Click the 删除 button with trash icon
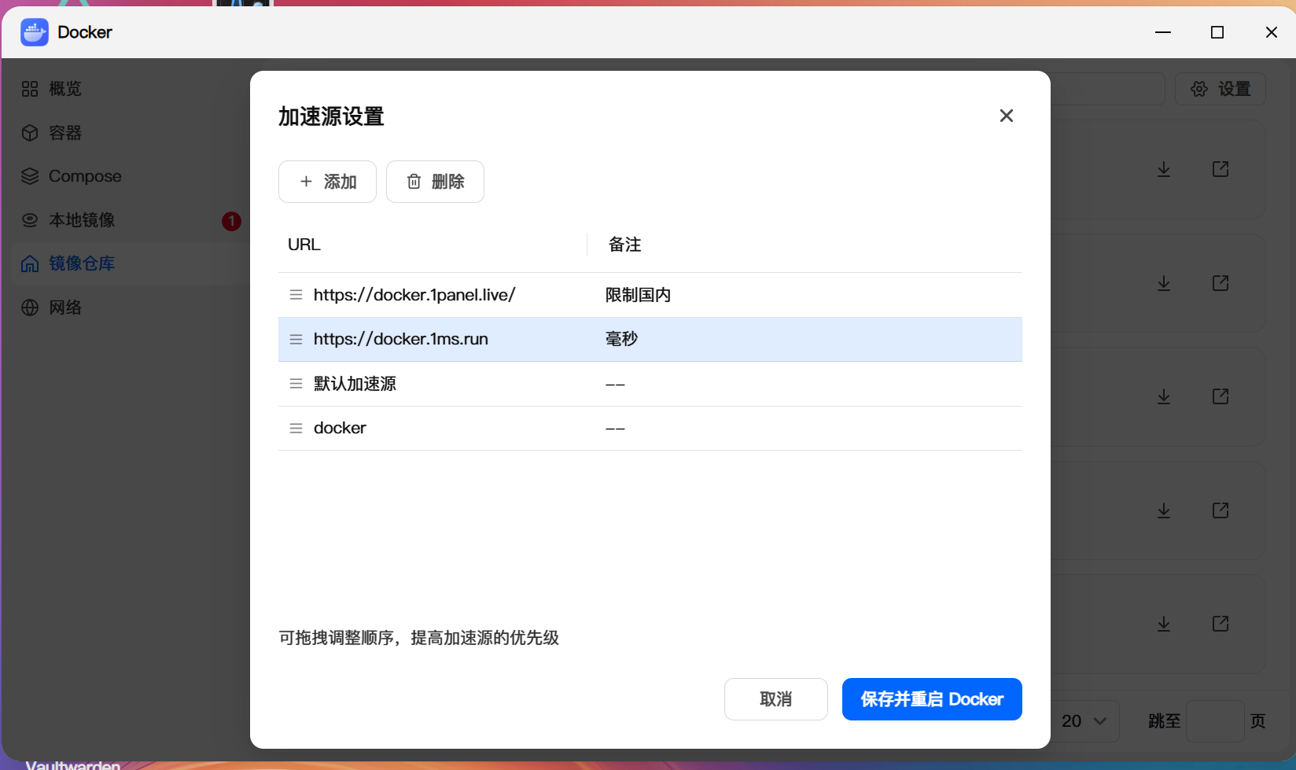Screen dimensions: 1296x770 tap(435, 182)
